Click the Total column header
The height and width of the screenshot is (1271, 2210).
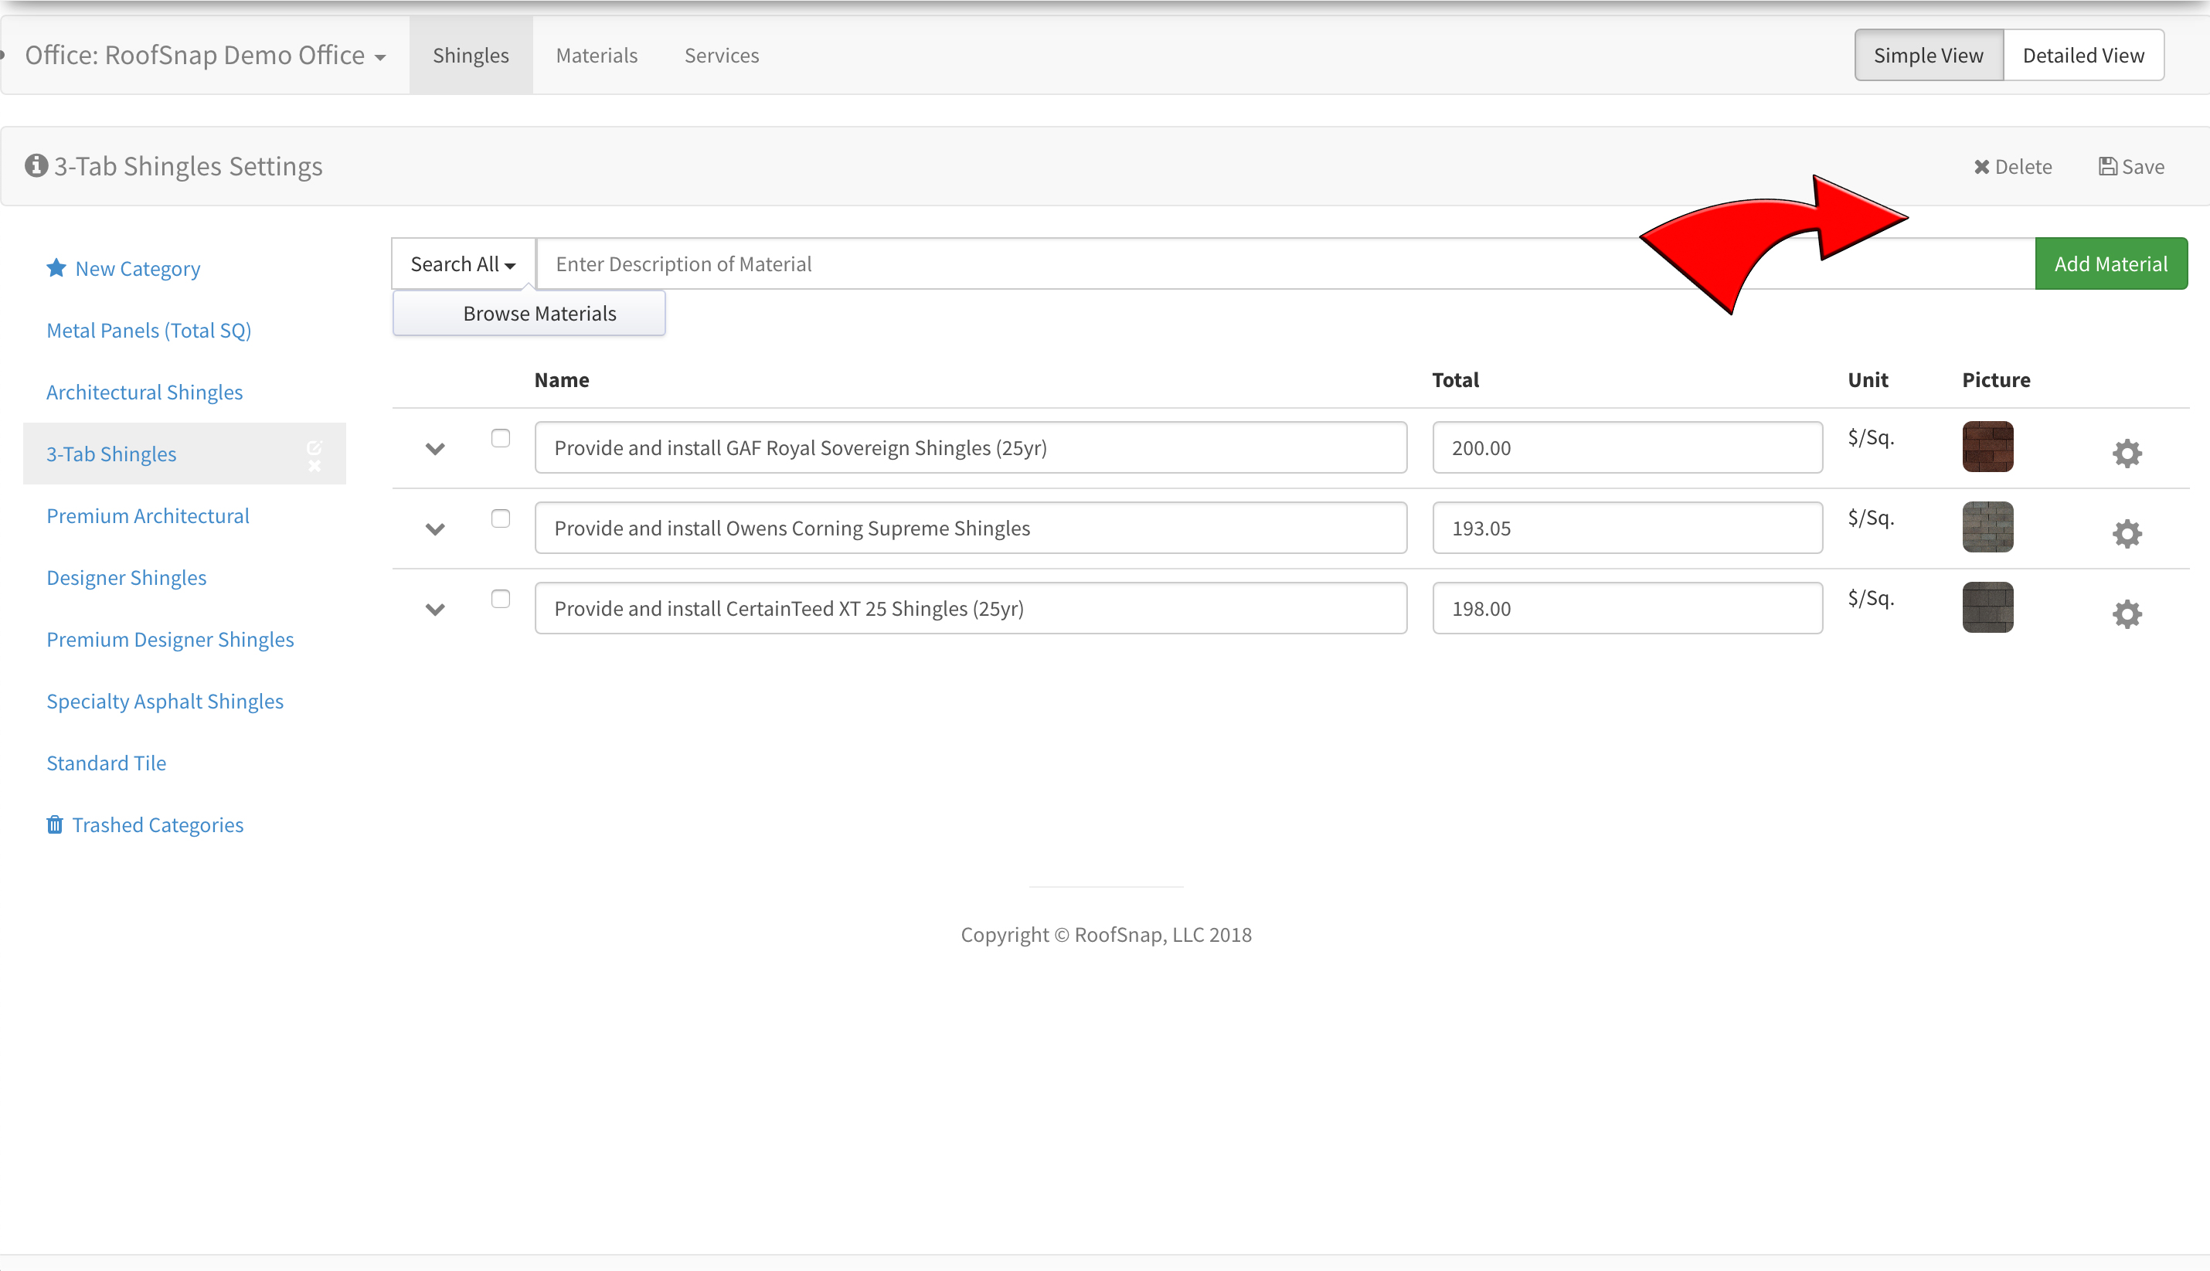tap(1456, 381)
